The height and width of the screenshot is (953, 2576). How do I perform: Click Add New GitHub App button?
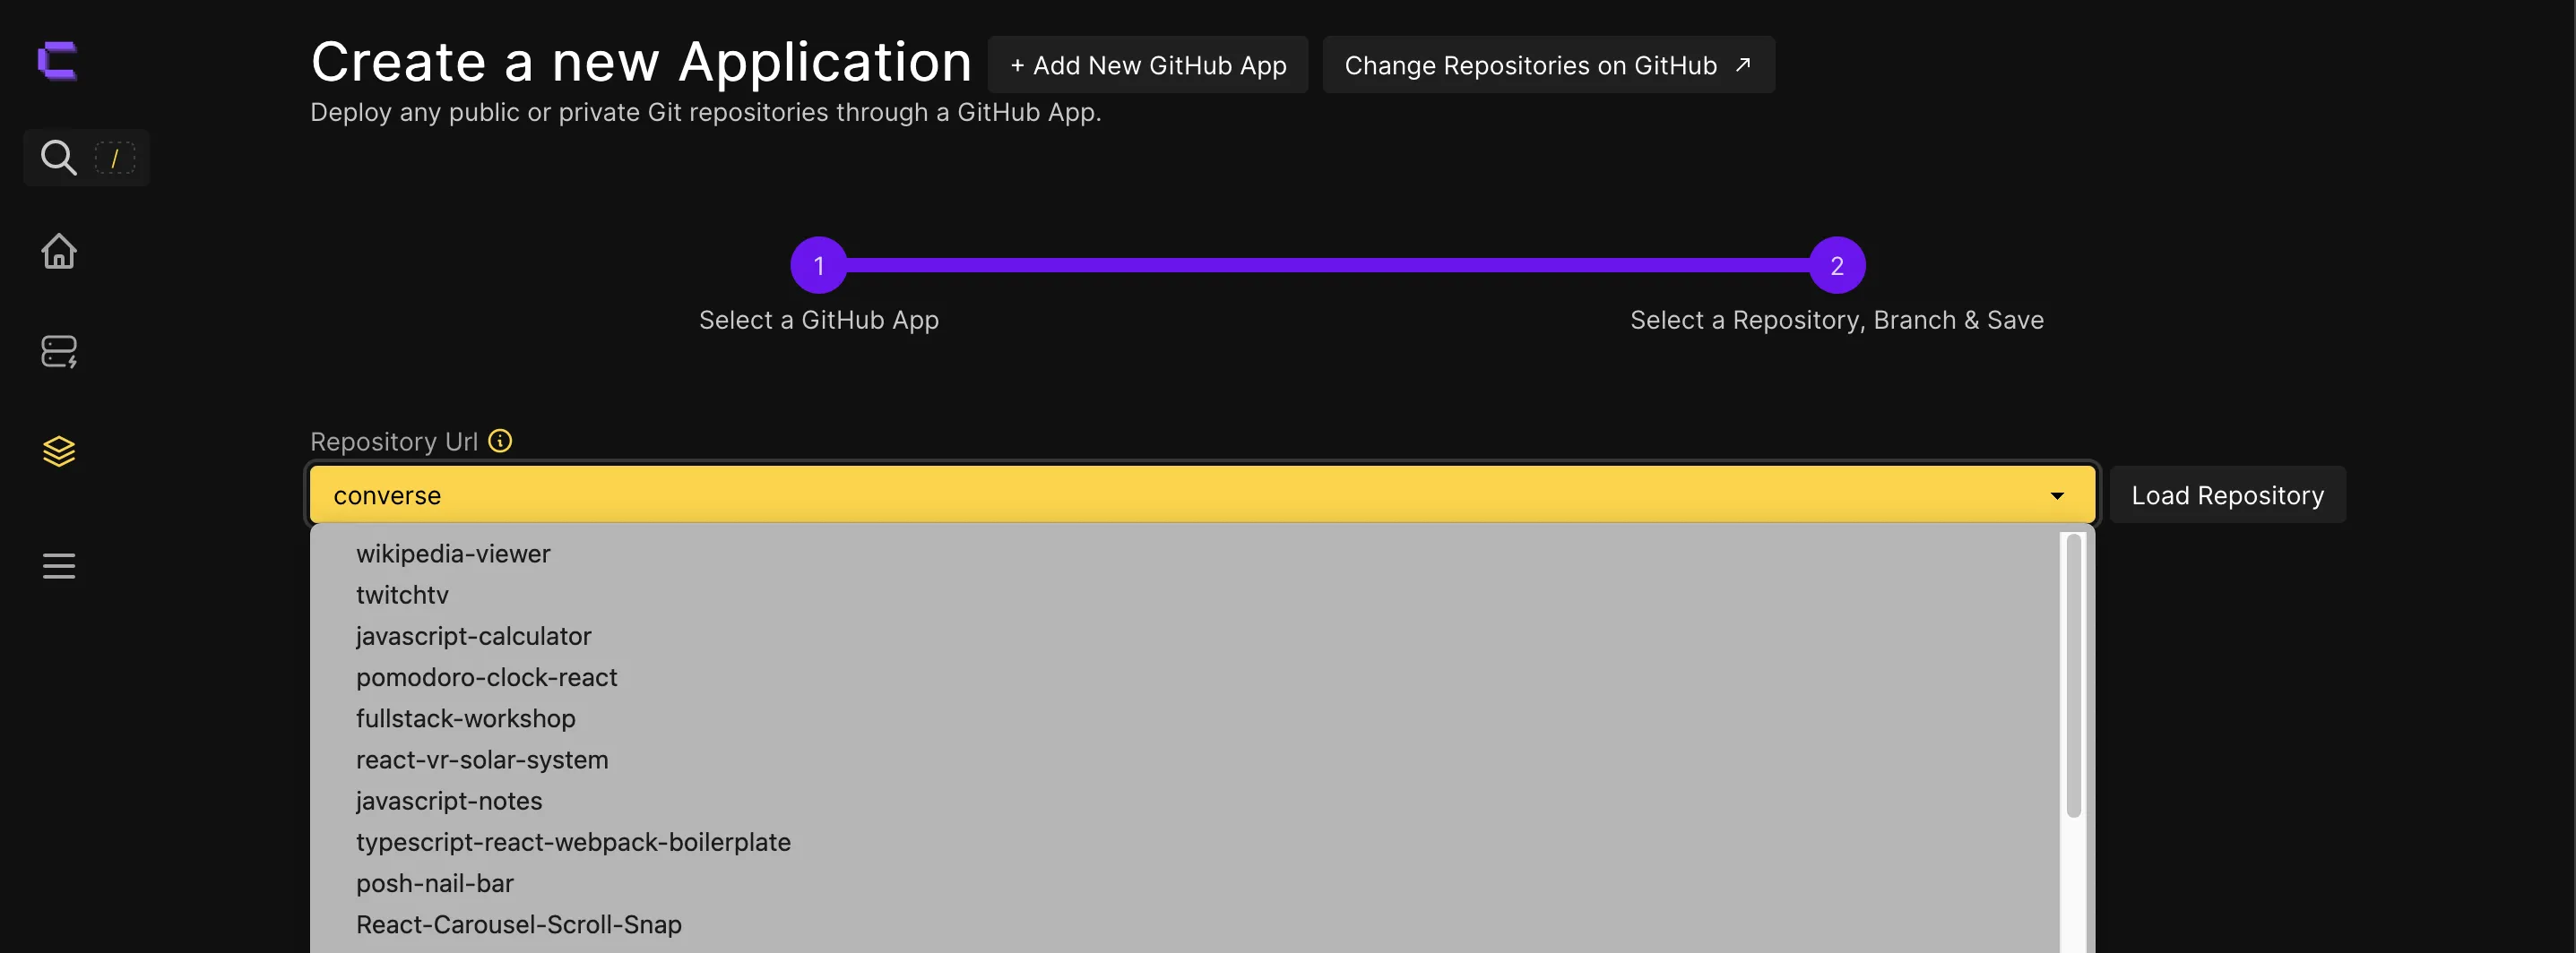click(x=1148, y=64)
